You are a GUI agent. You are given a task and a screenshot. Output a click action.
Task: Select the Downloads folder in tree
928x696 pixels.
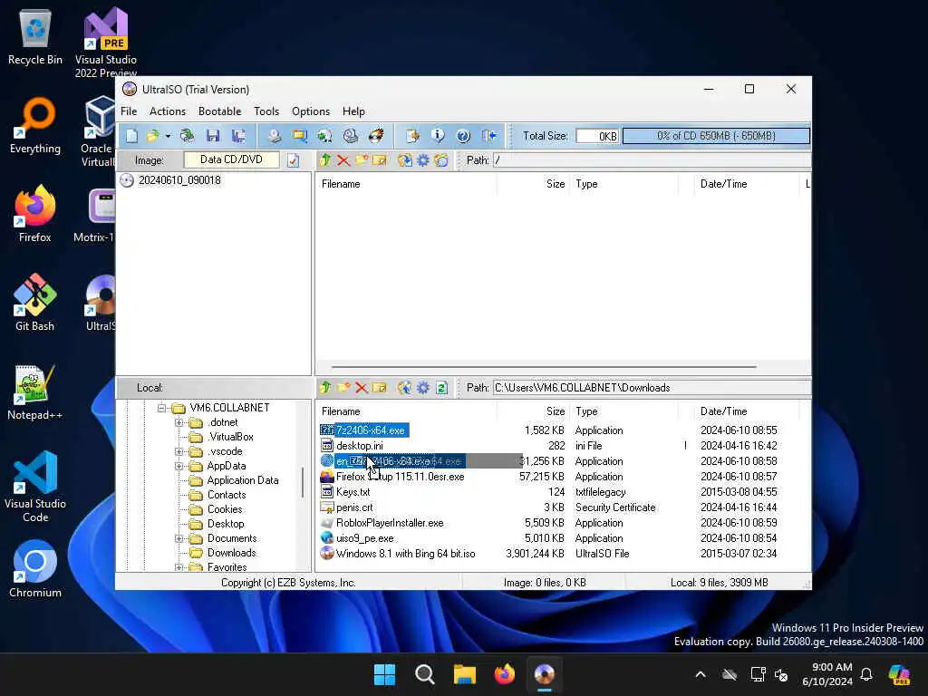[x=231, y=553]
